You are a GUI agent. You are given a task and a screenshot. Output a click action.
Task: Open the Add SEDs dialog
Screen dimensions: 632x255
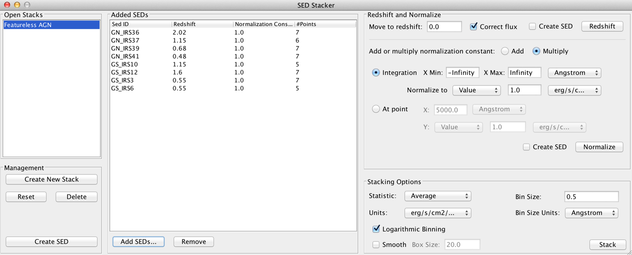138,242
